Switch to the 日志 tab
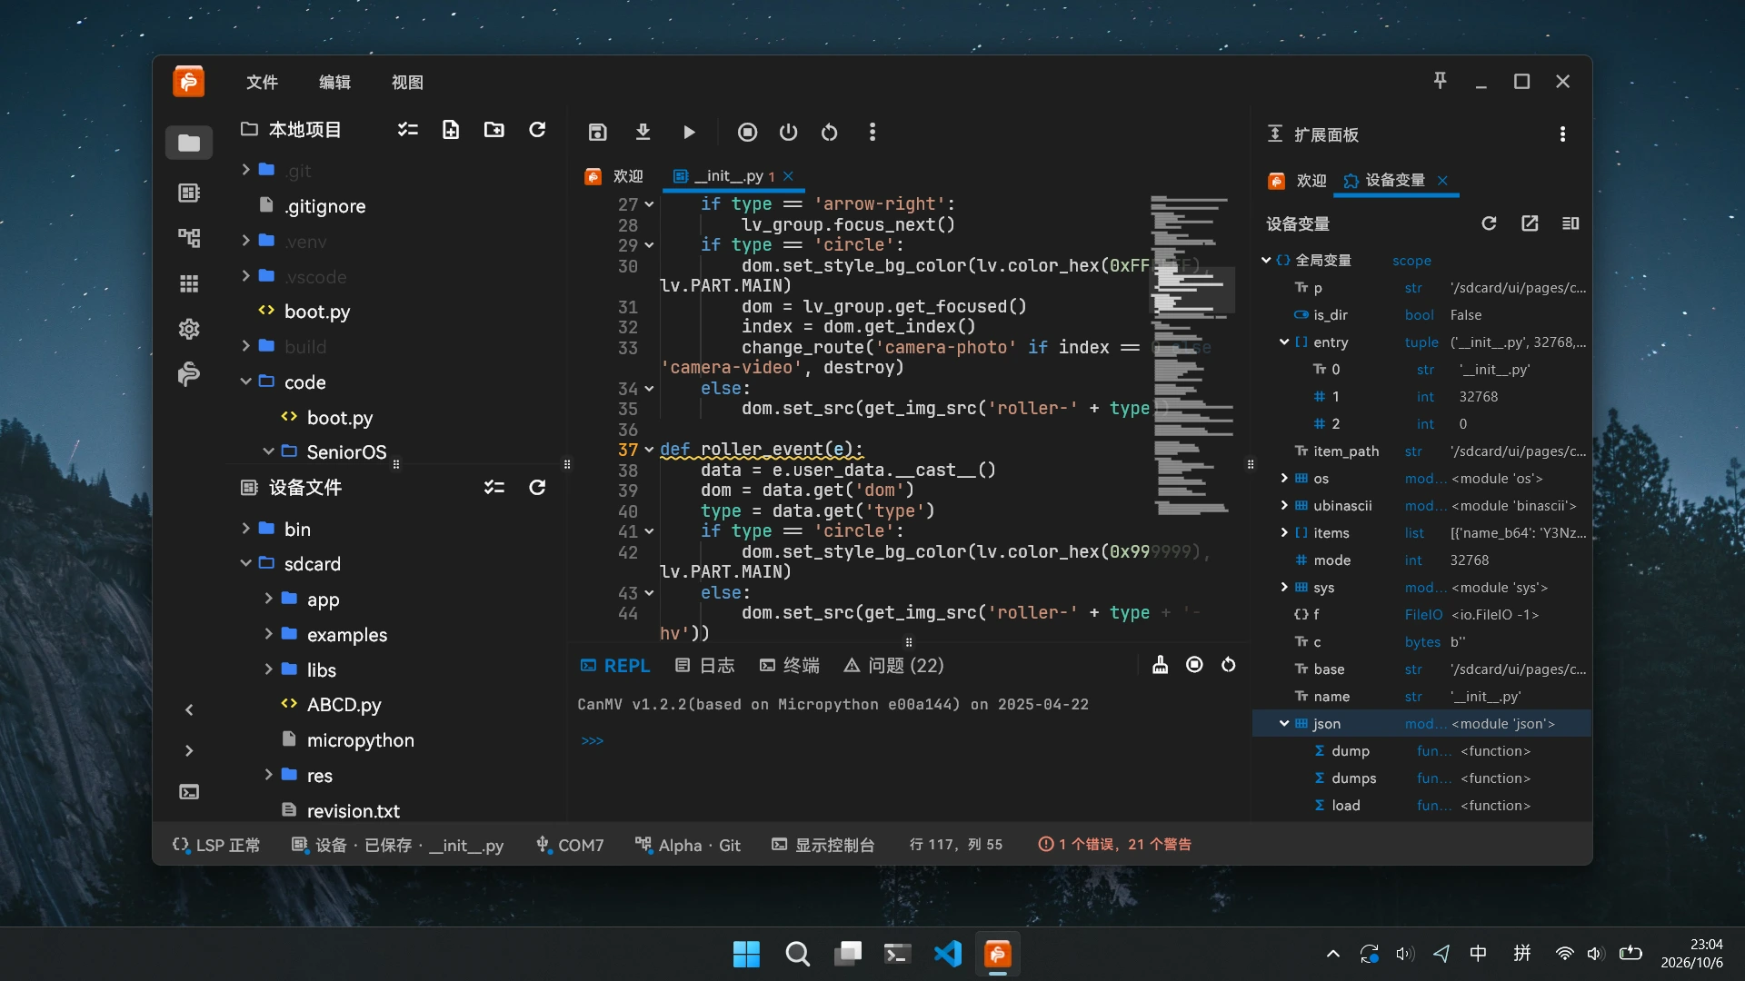The image size is (1745, 981). 705,666
